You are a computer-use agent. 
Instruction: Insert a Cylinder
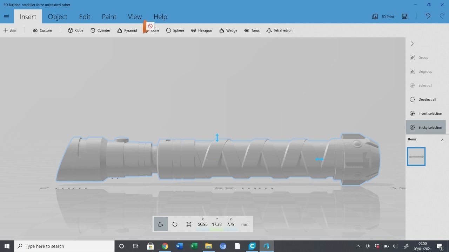pyautogui.click(x=100, y=30)
